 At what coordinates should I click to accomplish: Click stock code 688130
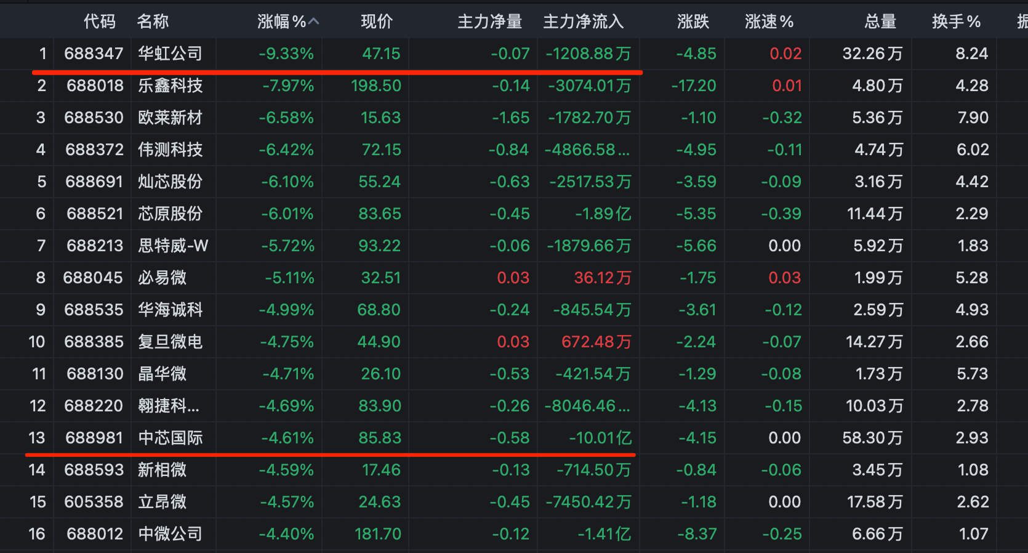pos(95,374)
